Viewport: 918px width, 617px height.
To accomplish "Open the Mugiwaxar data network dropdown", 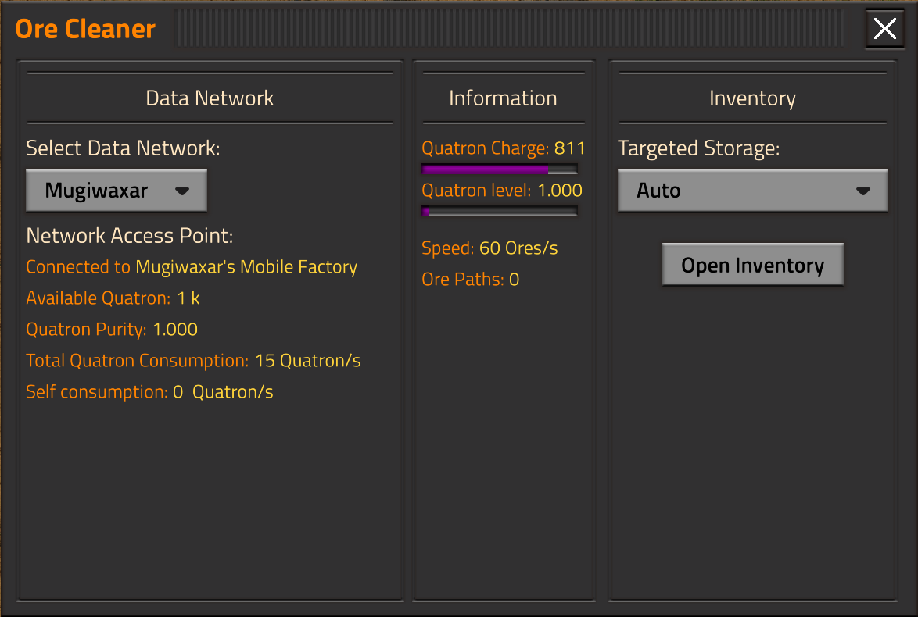I will coord(117,191).
